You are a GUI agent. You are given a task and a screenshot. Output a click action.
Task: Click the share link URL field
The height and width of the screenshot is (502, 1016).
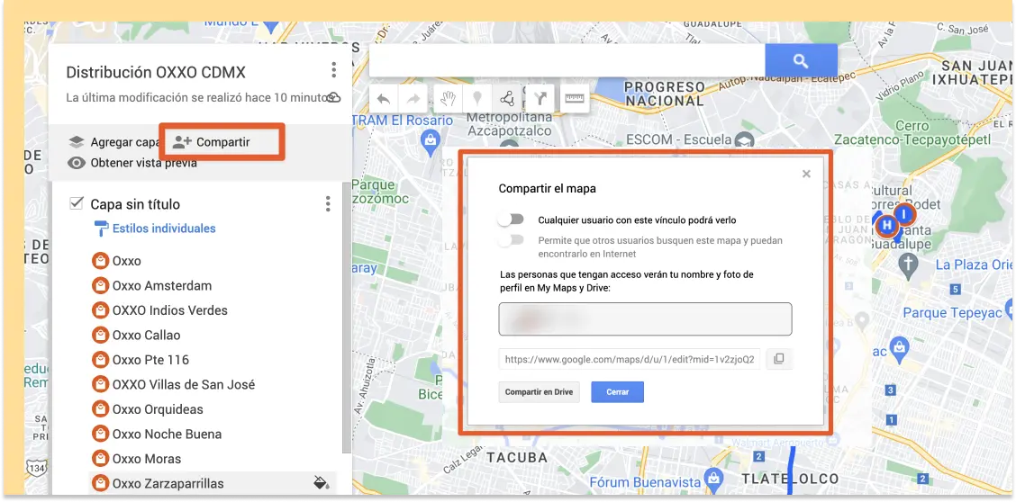[630, 359]
